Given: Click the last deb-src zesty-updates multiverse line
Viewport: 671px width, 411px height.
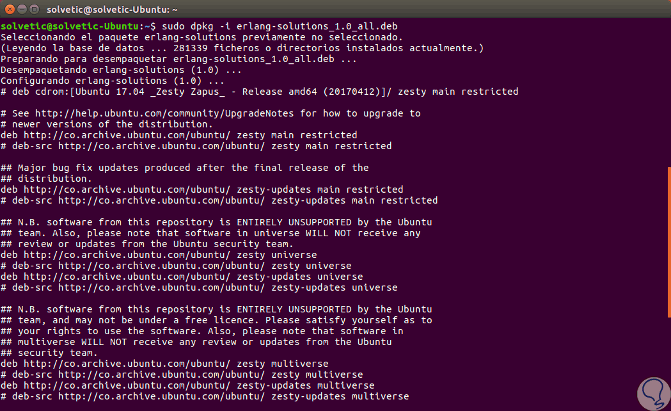Looking at the screenshot, I should (x=205, y=396).
